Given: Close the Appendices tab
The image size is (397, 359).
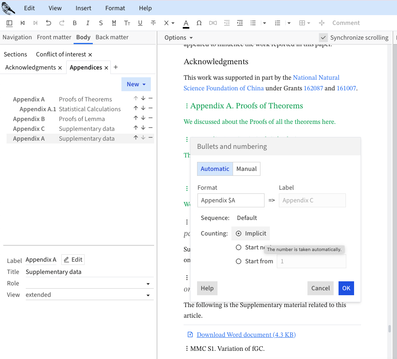Looking at the screenshot, I should [106, 67].
